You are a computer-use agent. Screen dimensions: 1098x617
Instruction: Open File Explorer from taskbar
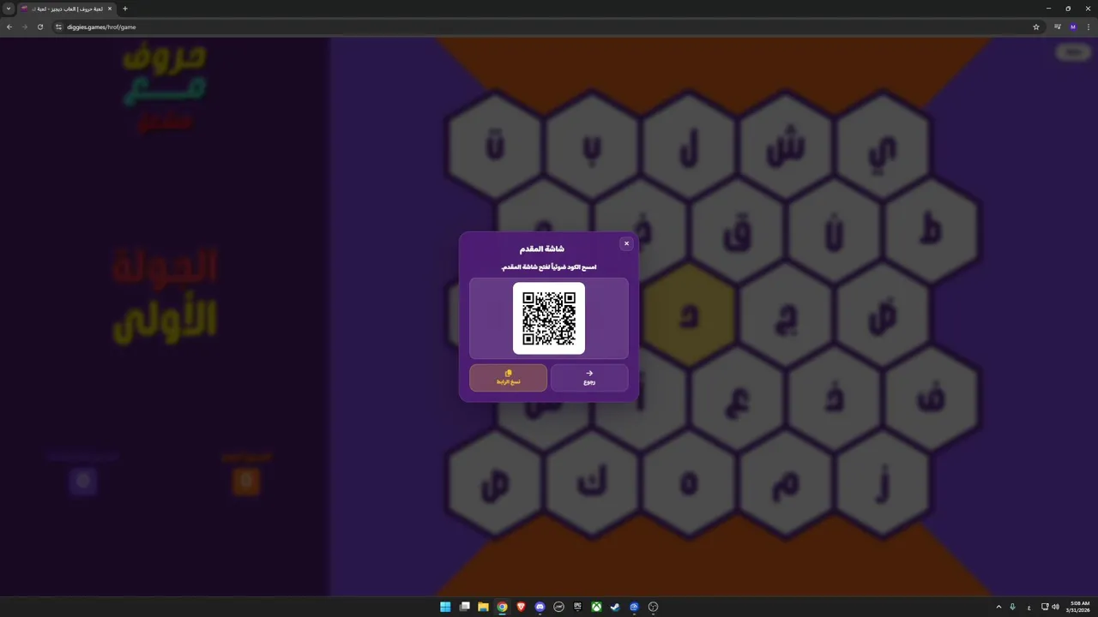(483, 607)
